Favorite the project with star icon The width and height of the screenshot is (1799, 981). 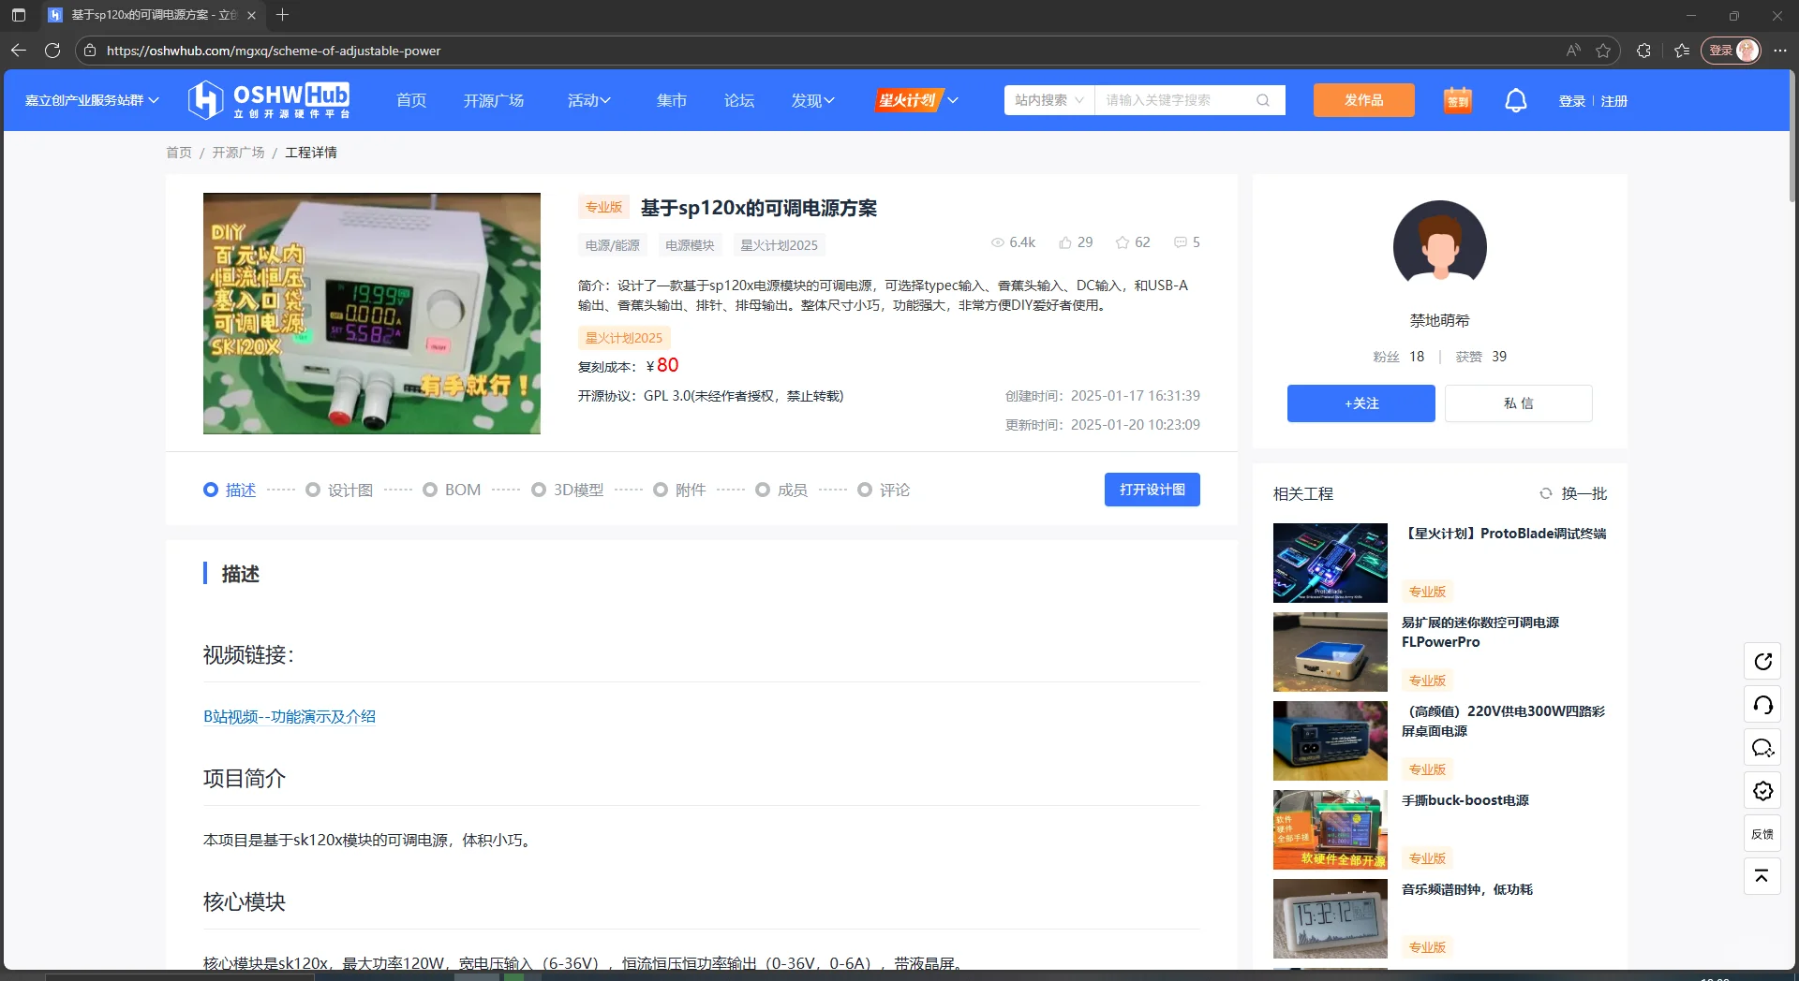coord(1123,242)
